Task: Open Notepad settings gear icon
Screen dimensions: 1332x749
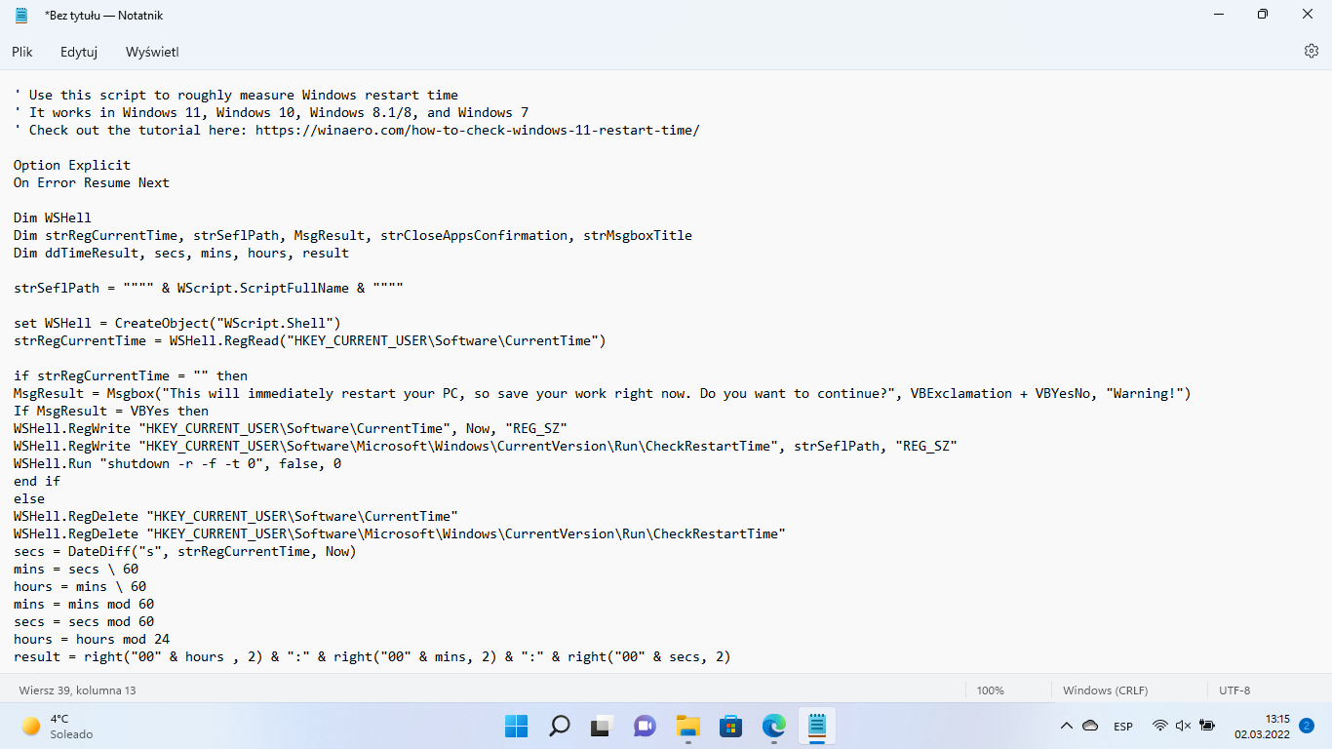Action: point(1312,51)
